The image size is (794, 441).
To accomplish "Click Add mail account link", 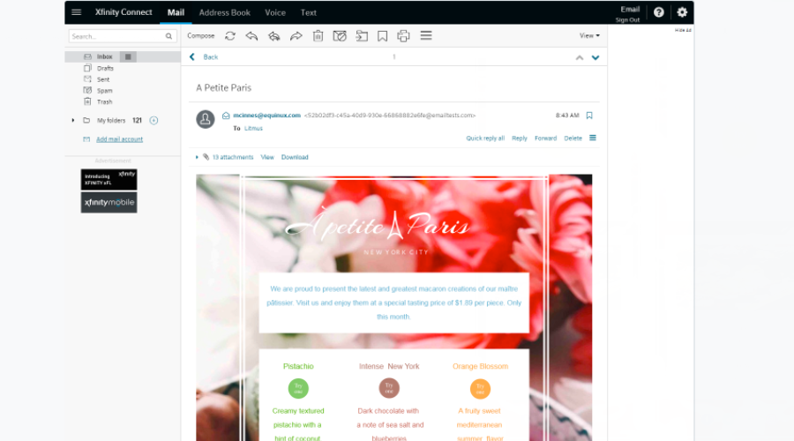I will pos(119,139).
